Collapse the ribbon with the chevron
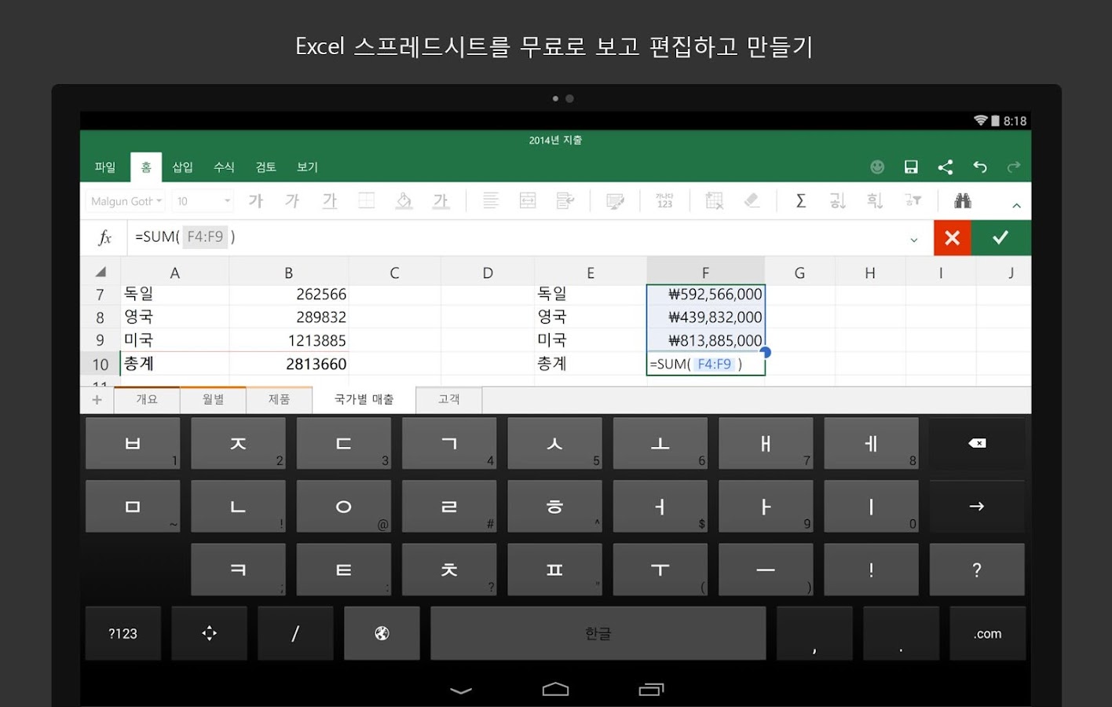 pos(1017,202)
